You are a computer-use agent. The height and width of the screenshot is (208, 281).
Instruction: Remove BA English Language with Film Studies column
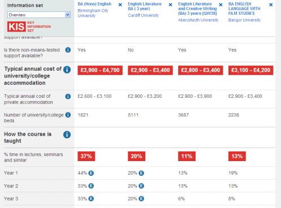click(x=271, y=5)
